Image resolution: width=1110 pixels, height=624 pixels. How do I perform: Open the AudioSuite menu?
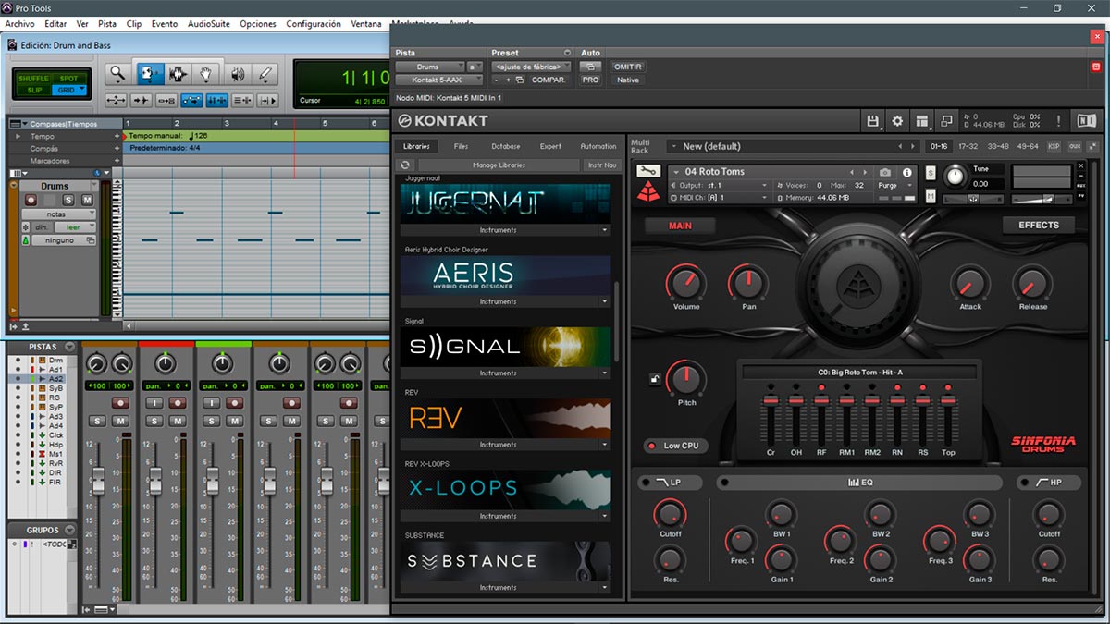(209, 24)
